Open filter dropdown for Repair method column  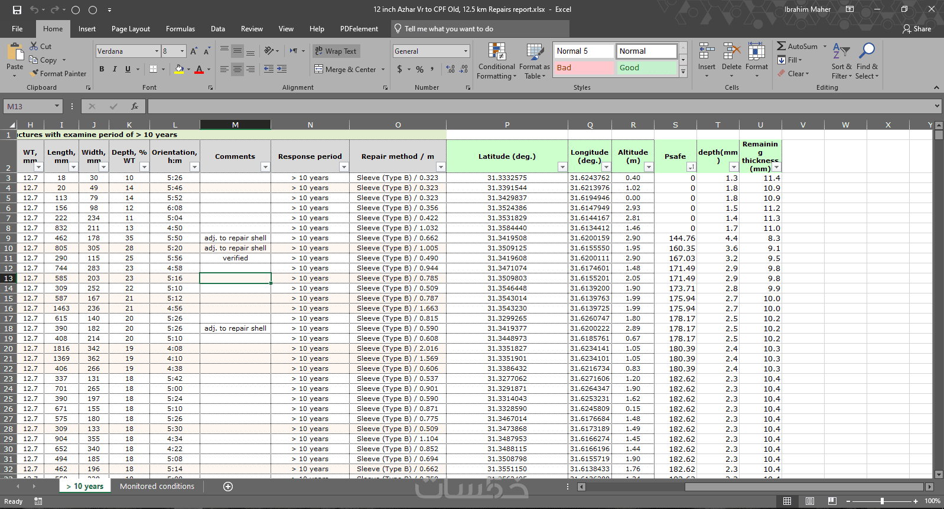[x=440, y=167]
